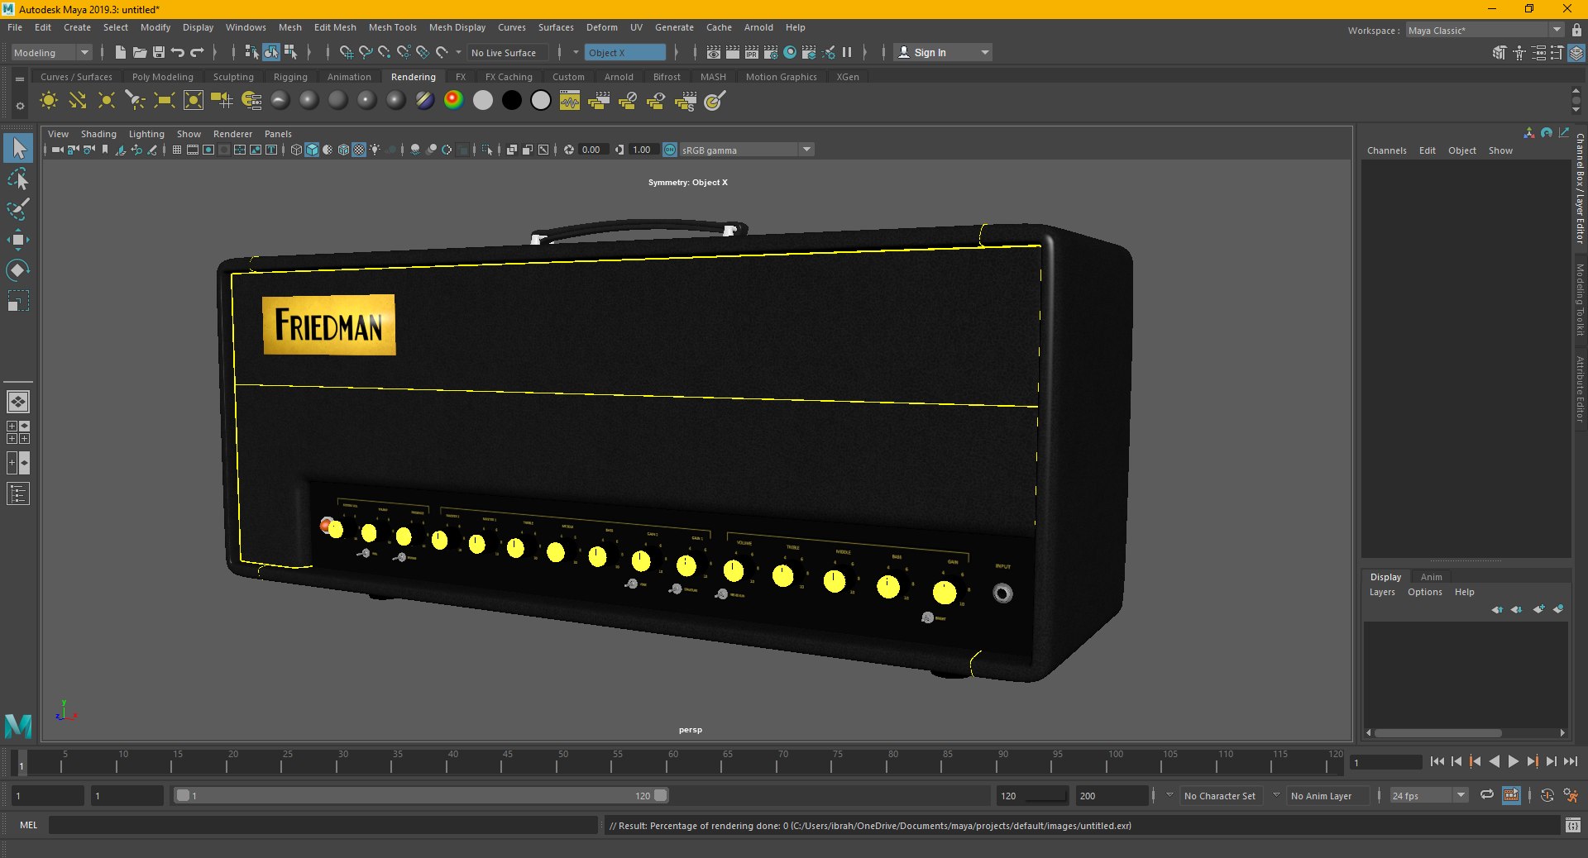Open the Arnold menu

click(x=758, y=27)
